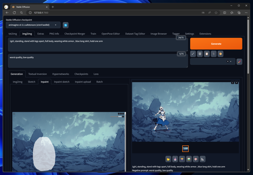Open the Tagger tab
The height and width of the screenshot is (175, 253).
(x=176, y=34)
